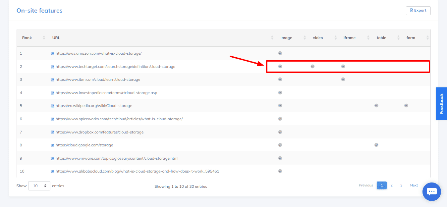This screenshot has height=207, width=447.
Task: Open aws.amazon.com what-is-cloud-storage link
Action: [98, 53]
